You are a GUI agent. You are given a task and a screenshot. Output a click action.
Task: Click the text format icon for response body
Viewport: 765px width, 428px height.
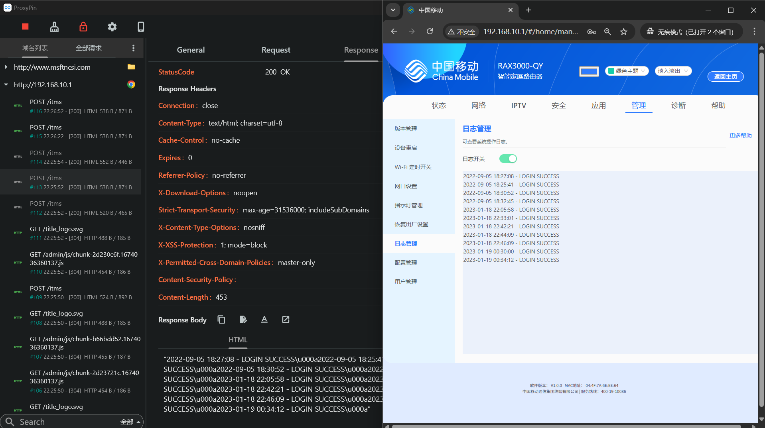point(264,320)
